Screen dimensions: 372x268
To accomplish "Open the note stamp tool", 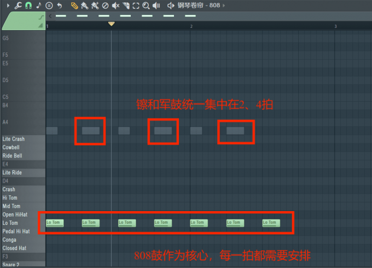I will tap(39, 5).
